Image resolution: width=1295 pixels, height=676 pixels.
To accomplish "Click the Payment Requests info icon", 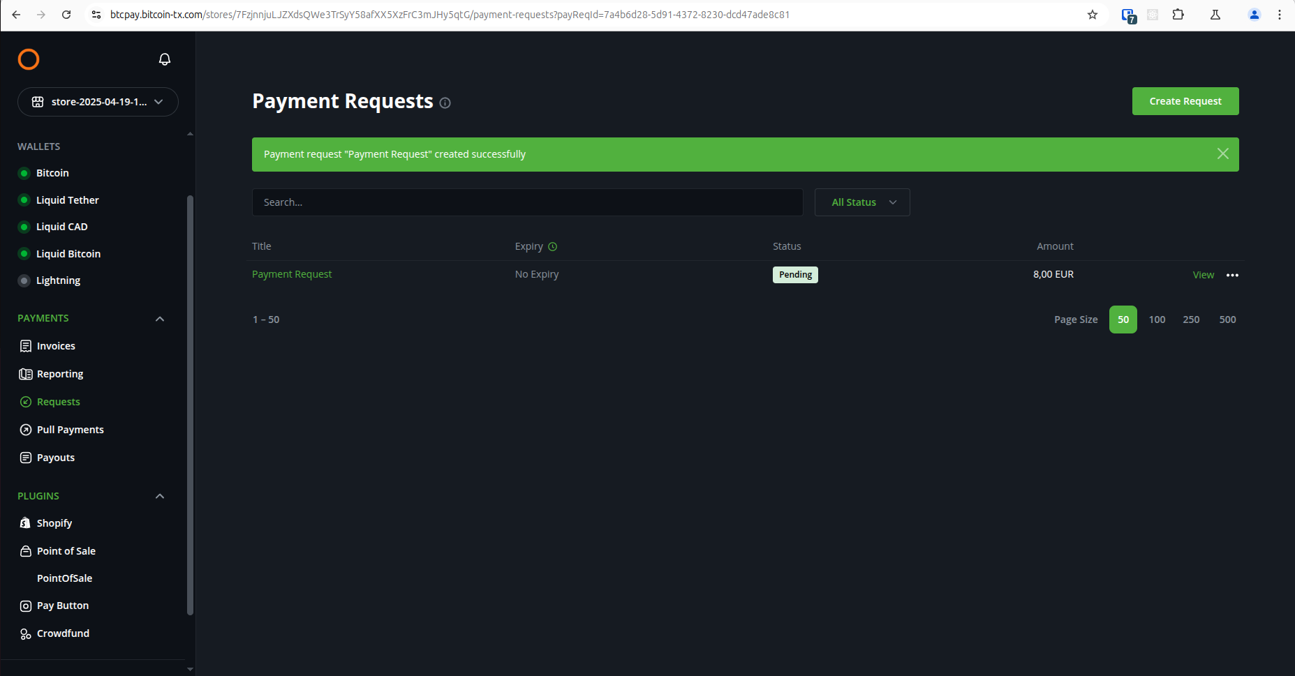I will pyautogui.click(x=445, y=103).
